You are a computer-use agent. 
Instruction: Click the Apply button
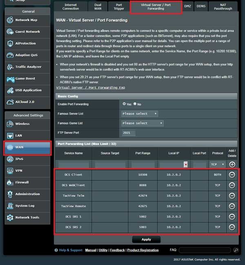pos(146,240)
